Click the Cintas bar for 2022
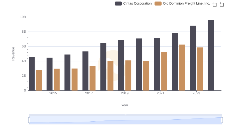 coord(175,62)
